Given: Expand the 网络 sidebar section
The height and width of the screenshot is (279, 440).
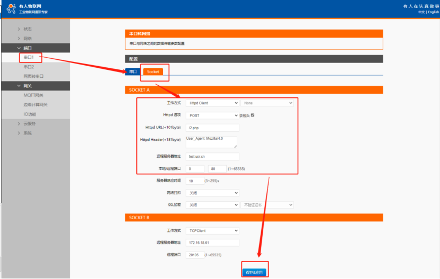Looking at the screenshot, I should click(x=28, y=39).
